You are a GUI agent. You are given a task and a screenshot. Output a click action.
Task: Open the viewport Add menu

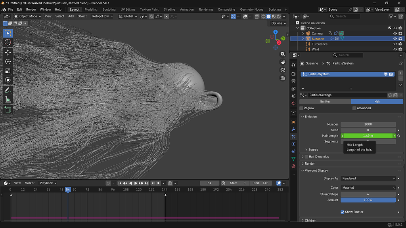tap(71, 16)
